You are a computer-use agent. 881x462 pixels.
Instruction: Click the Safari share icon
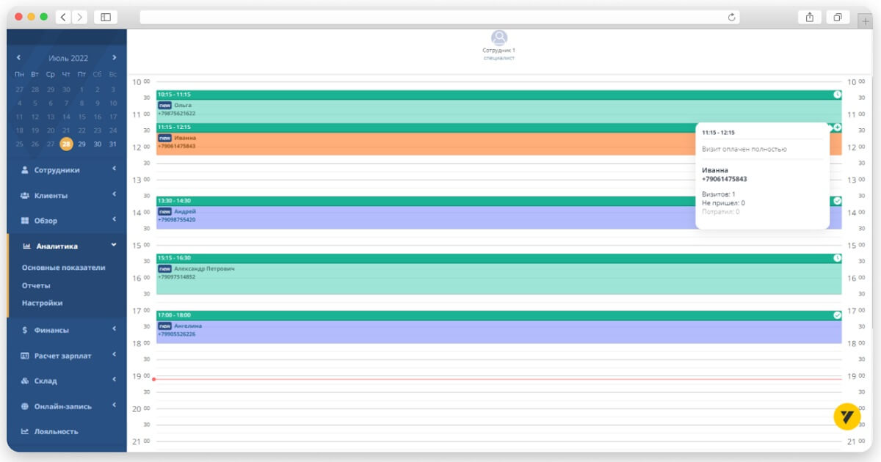coord(810,17)
